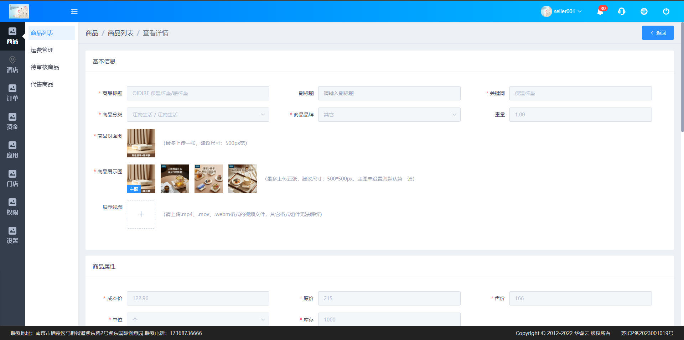Click the 商品封面图 cover thumbnail
684x340 pixels.
pyautogui.click(x=141, y=143)
